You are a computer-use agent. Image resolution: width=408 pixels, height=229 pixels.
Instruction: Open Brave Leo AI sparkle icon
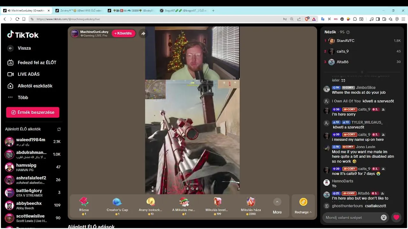coord(390,19)
